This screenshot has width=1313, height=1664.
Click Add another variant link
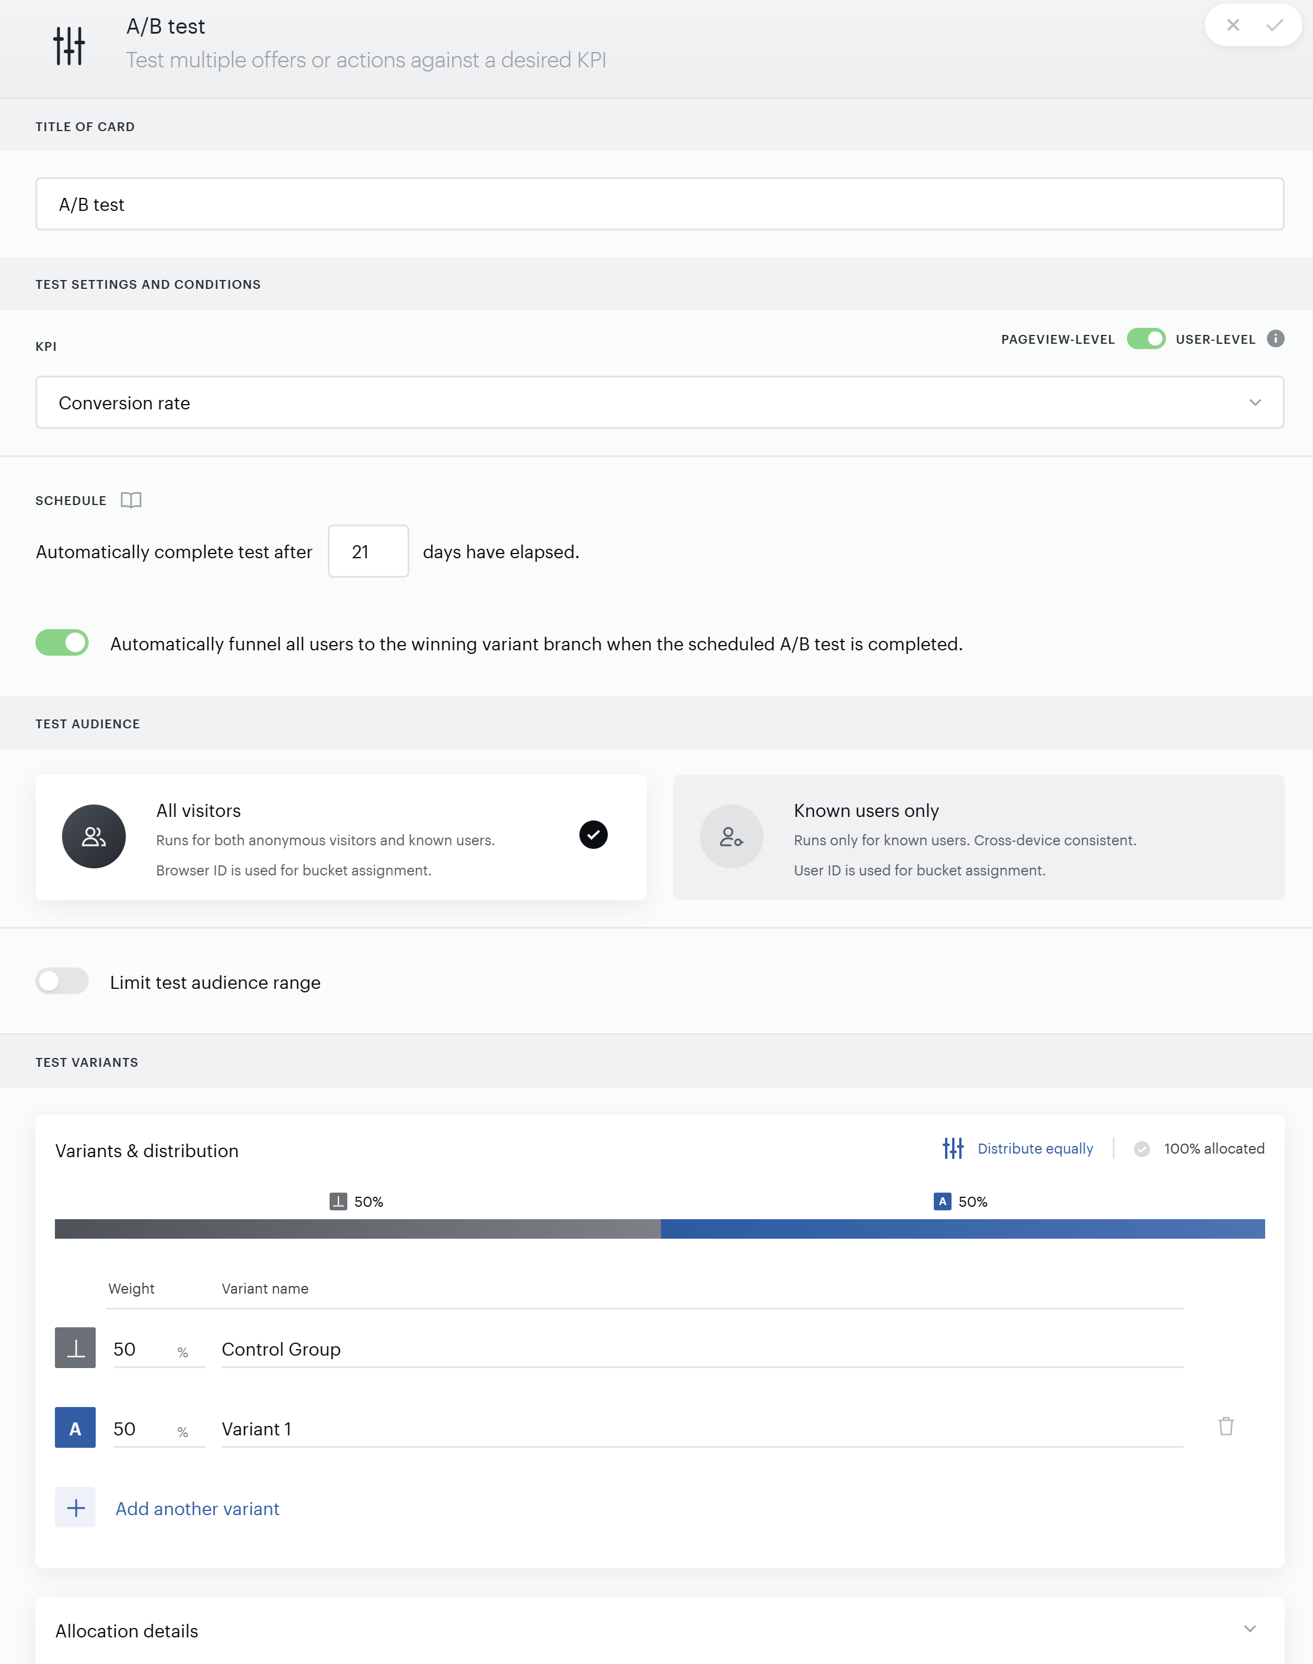click(197, 1509)
